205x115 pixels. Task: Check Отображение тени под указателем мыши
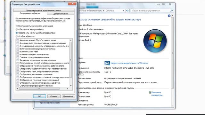18,80
